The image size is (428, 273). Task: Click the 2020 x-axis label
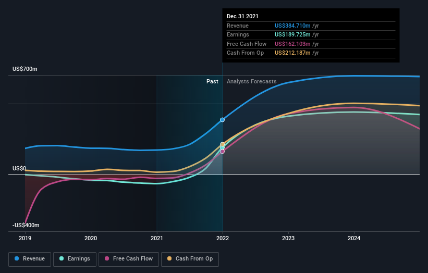(91, 239)
